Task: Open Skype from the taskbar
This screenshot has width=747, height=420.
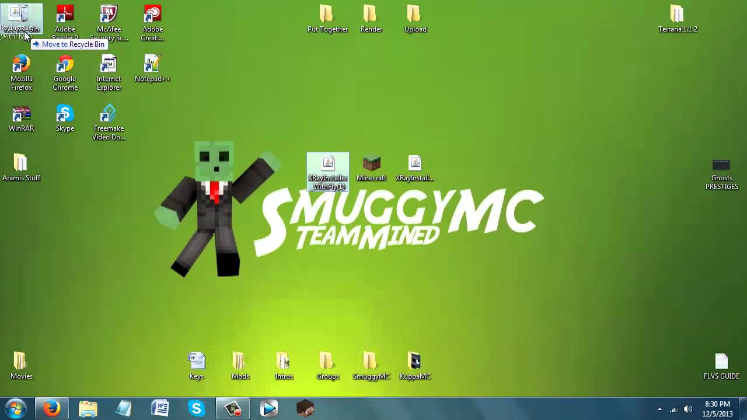Action: (x=196, y=408)
